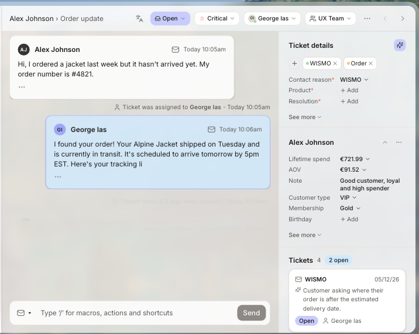Open the Contact reason WISMO dropdown
This screenshot has height=334, width=419.
(354, 79)
